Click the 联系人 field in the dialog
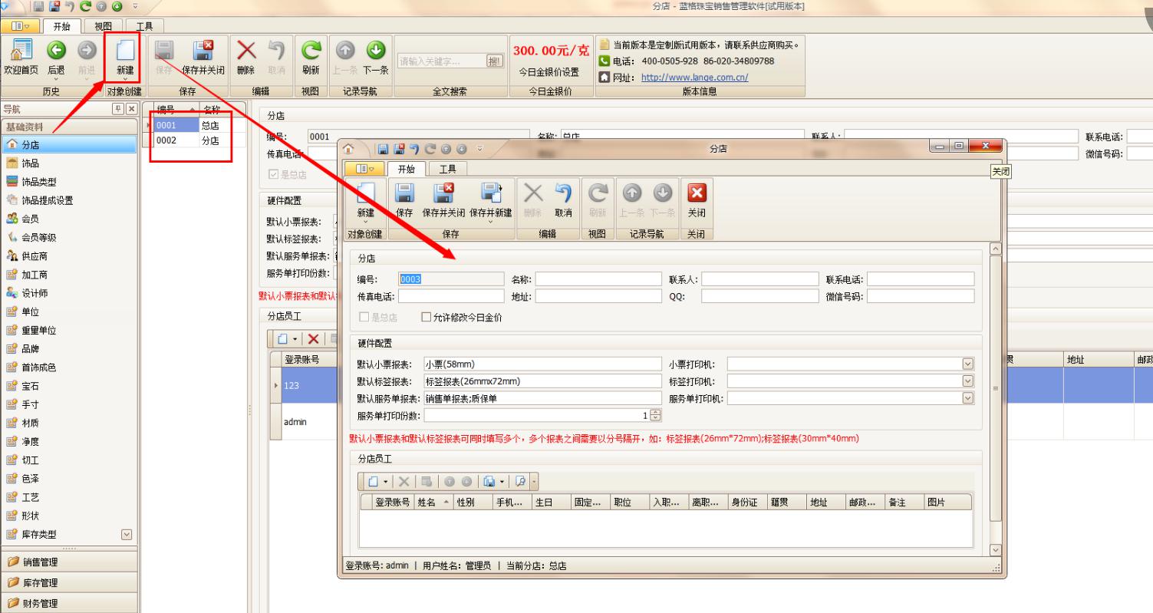Image resolution: width=1153 pixels, height=613 pixels. pyautogui.click(x=760, y=279)
